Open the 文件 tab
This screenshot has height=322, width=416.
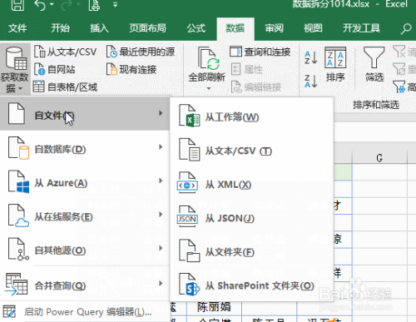(17, 28)
